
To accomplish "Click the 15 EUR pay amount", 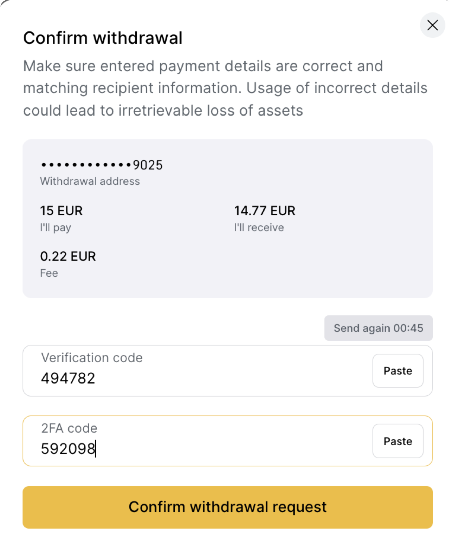I will tap(61, 211).
